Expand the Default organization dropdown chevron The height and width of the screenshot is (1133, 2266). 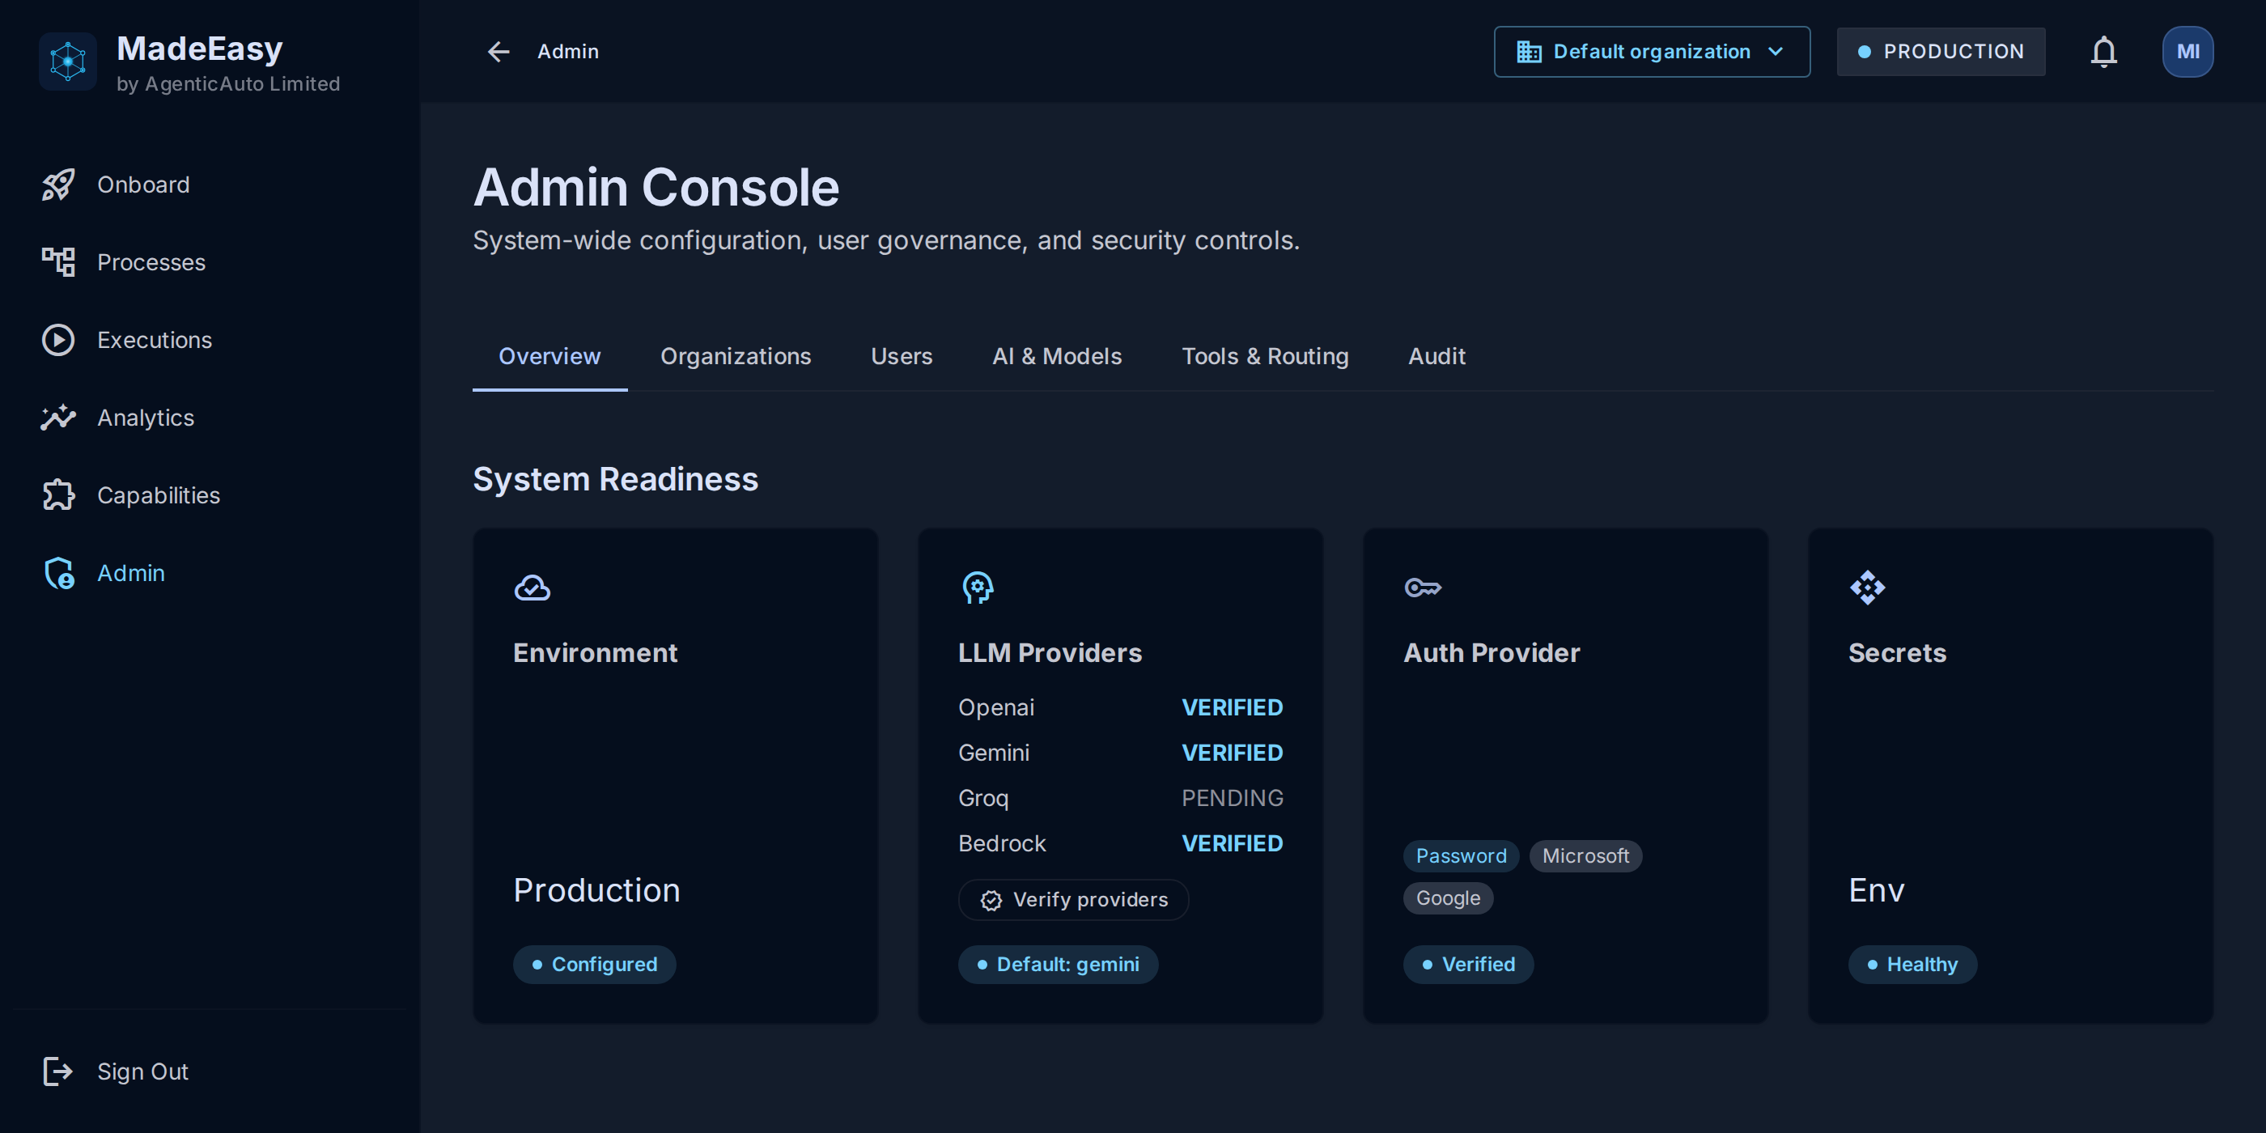pos(1775,52)
